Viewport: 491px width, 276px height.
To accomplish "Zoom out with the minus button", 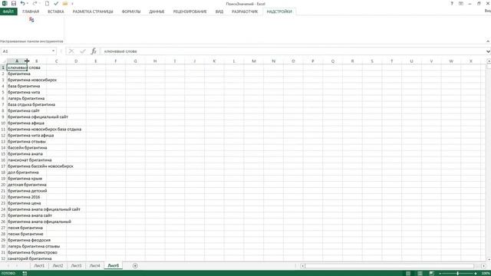I will point(440,274).
